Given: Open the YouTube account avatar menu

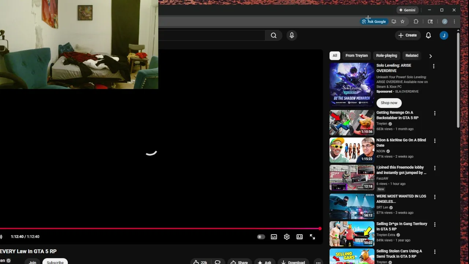Looking at the screenshot, I should (x=444, y=35).
